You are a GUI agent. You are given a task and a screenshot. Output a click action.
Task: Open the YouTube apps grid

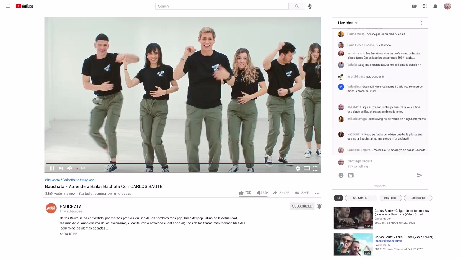[425, 6]
